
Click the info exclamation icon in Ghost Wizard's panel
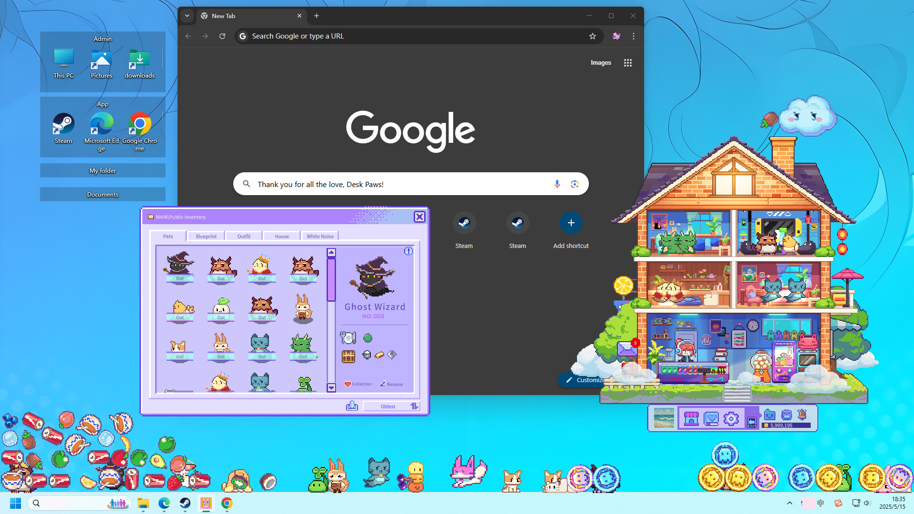pos(408,251)
